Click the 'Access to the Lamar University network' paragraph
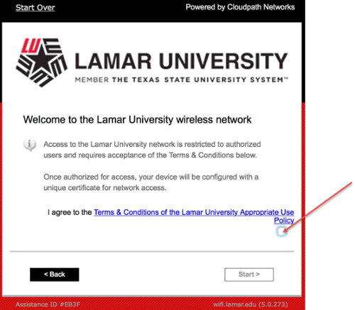This screenshot has width=355, height=310. point(152,150)
